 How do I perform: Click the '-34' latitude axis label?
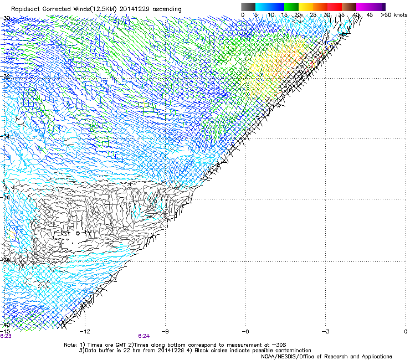5,136
